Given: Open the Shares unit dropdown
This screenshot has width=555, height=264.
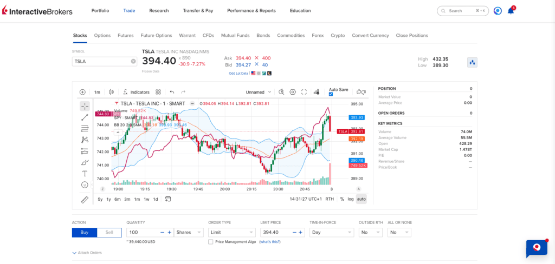Looking at the screenshot, I should [x=189, y=232].
